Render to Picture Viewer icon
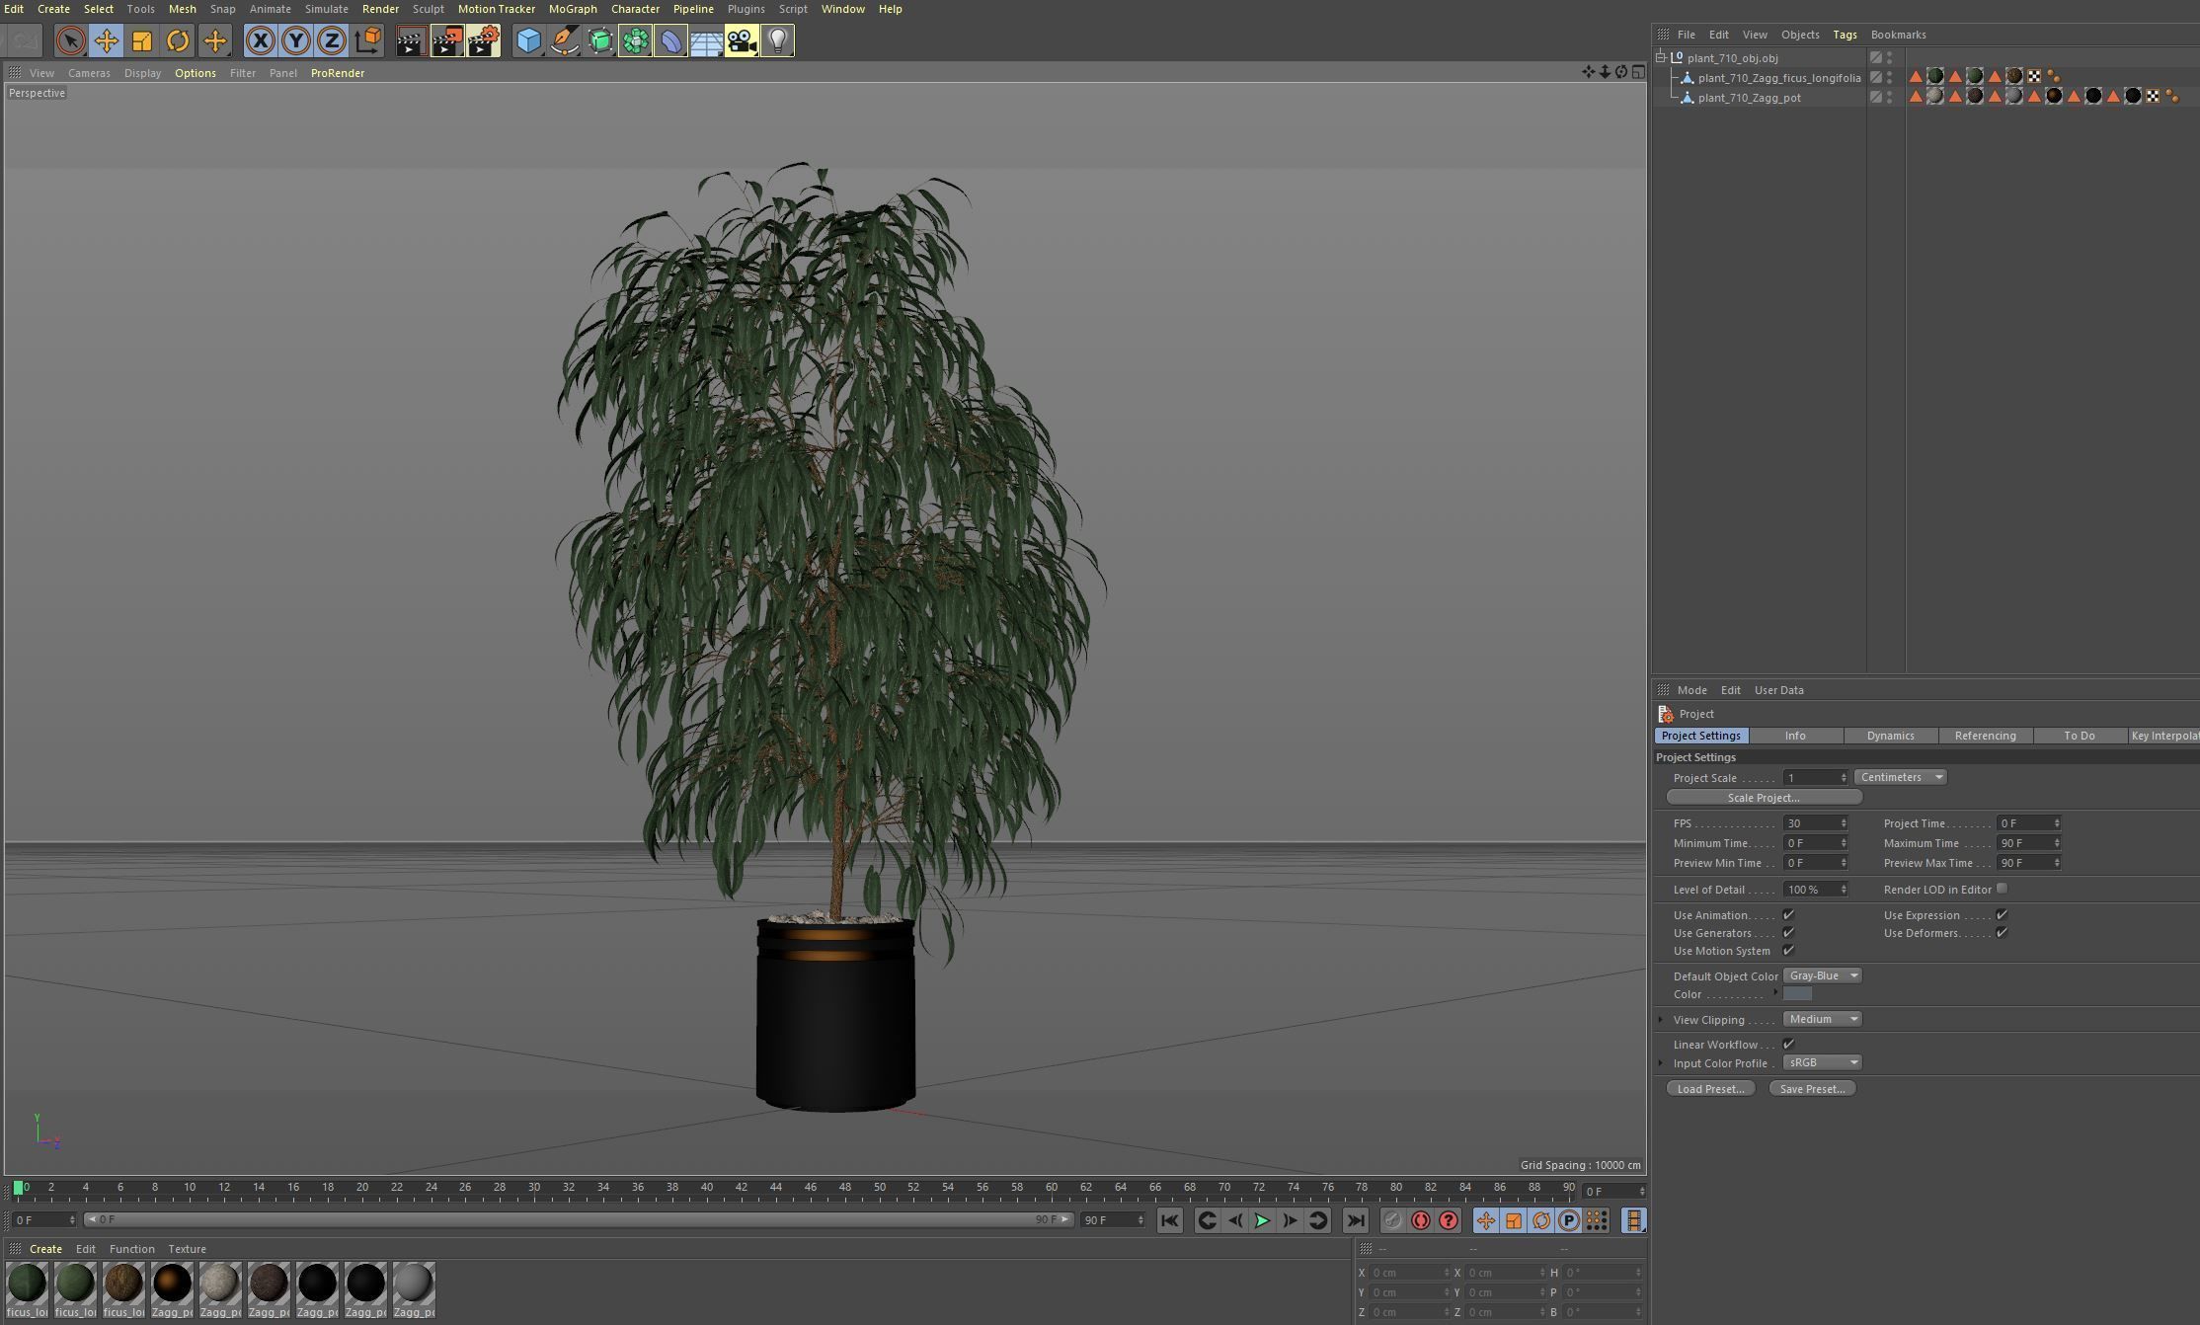 [446, 40]
